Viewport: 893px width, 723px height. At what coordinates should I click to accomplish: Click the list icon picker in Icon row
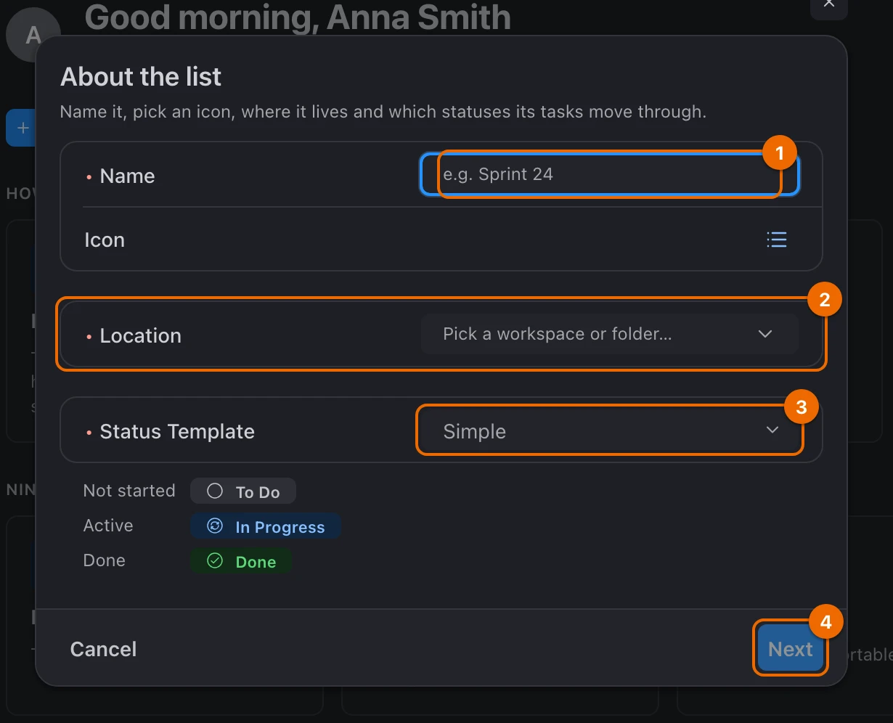click(x=776, y=240)
